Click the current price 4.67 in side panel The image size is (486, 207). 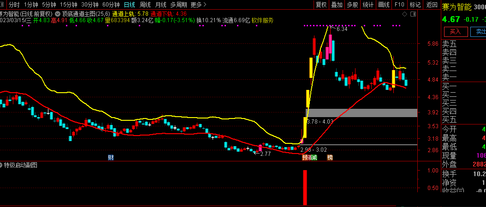click(x=451, y=19)
